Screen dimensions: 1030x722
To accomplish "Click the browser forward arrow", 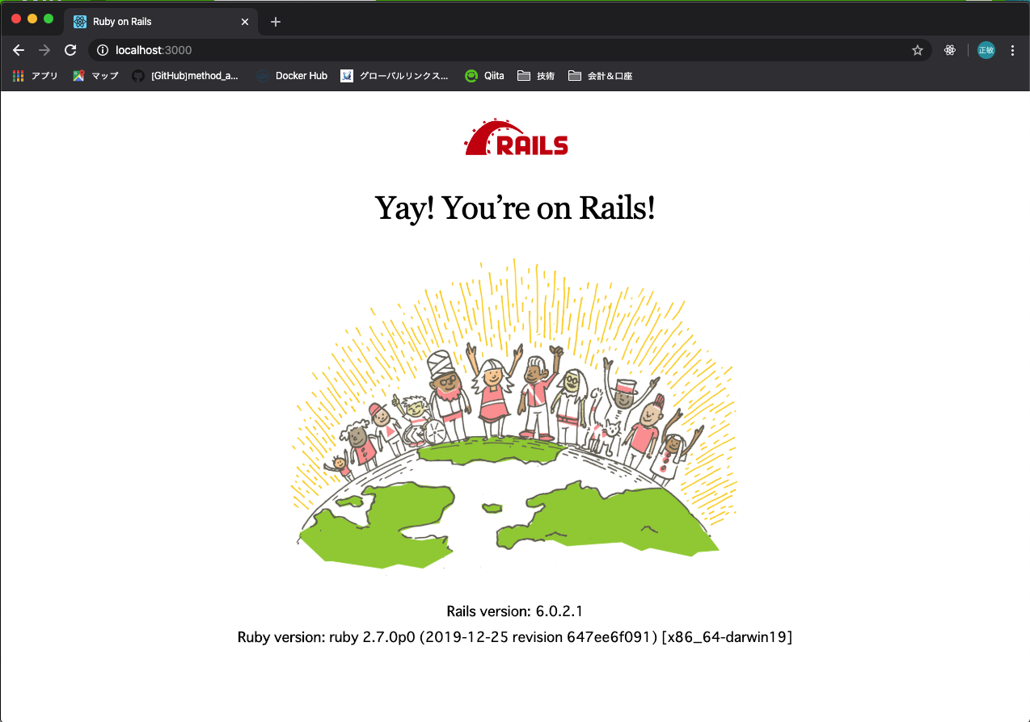I will coord(44,50).
